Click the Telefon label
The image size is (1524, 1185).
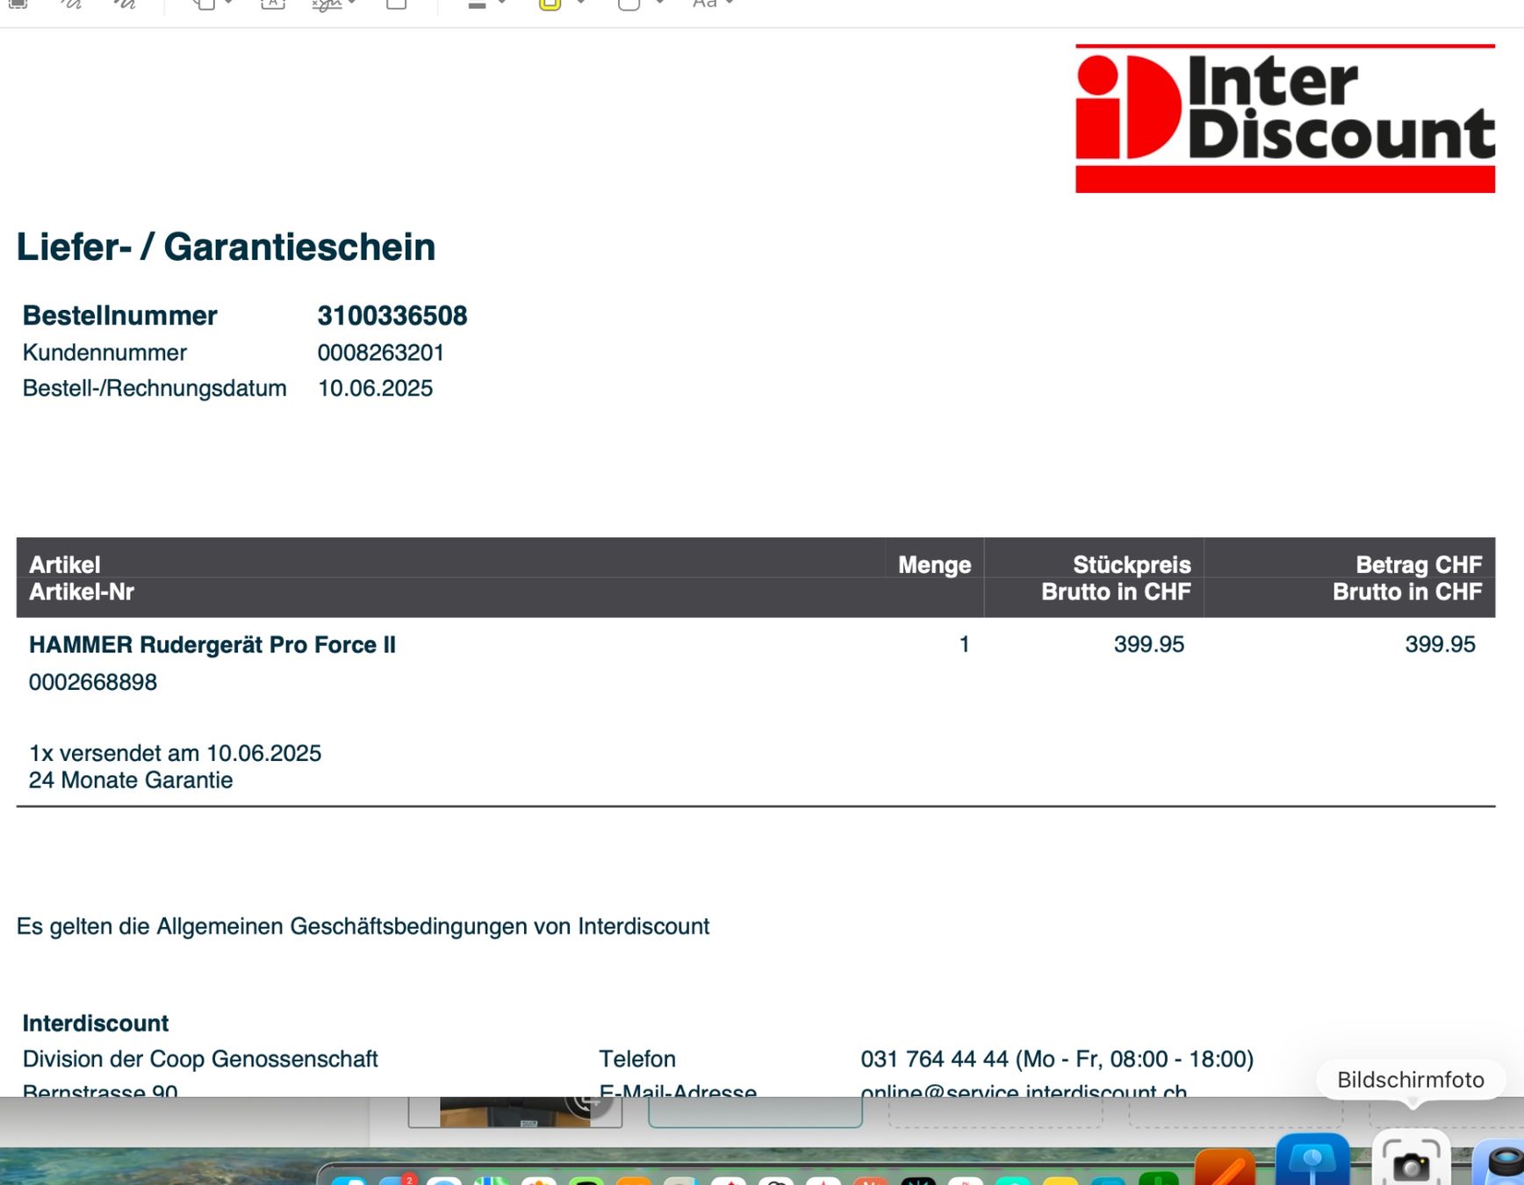637,1059
